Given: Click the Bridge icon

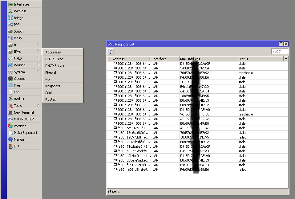Looking at the screenshot, I should click(10, 18).
